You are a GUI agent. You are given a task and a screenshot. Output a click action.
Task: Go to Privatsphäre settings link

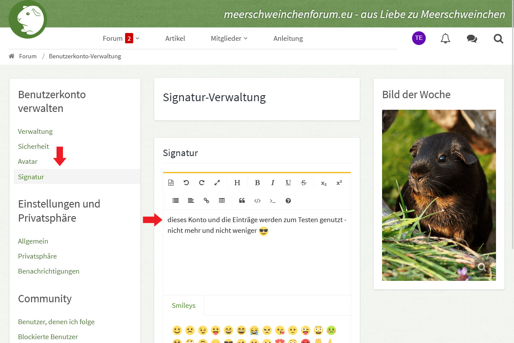(37, 256)
